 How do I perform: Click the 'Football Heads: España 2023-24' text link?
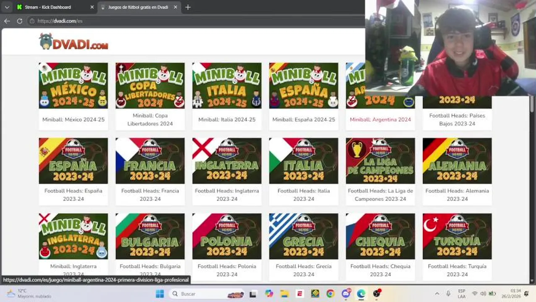click(73, 195)
